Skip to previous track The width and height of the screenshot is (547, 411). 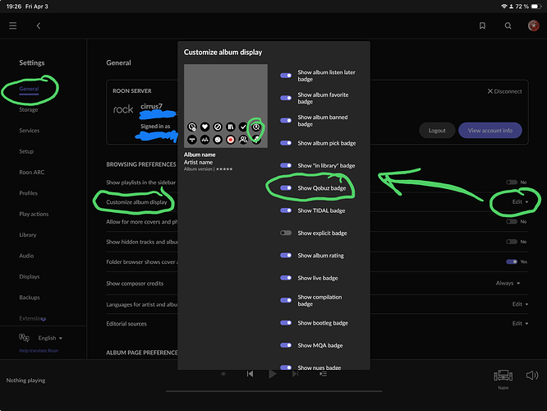(250, 374)
